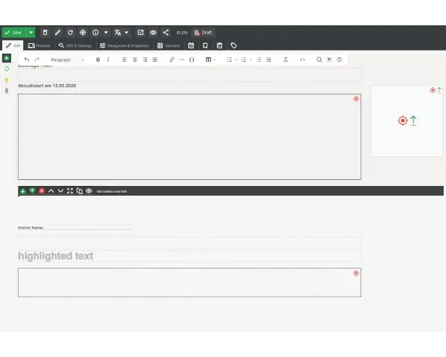Open the Save options dropdown arrow
This screenshot has width=446, height=357.
(30, 33)
